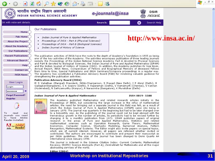Open the Mail envelope icon
Viewport: 215px width, 161px height.
pyautogui.click(x=75, y=4)
